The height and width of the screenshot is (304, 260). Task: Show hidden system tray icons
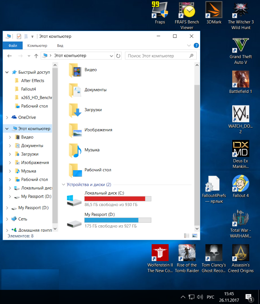tap(183, 297)
